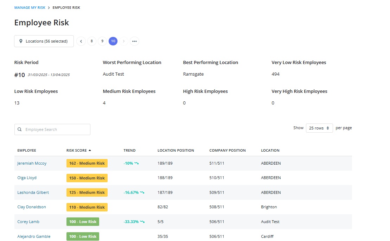Click company position 508/511
Screen dimensions: 390x241
(x=217, y=207)
